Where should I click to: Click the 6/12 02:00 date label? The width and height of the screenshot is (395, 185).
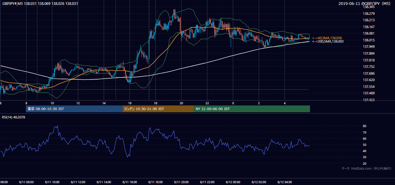tap(259, 182)
